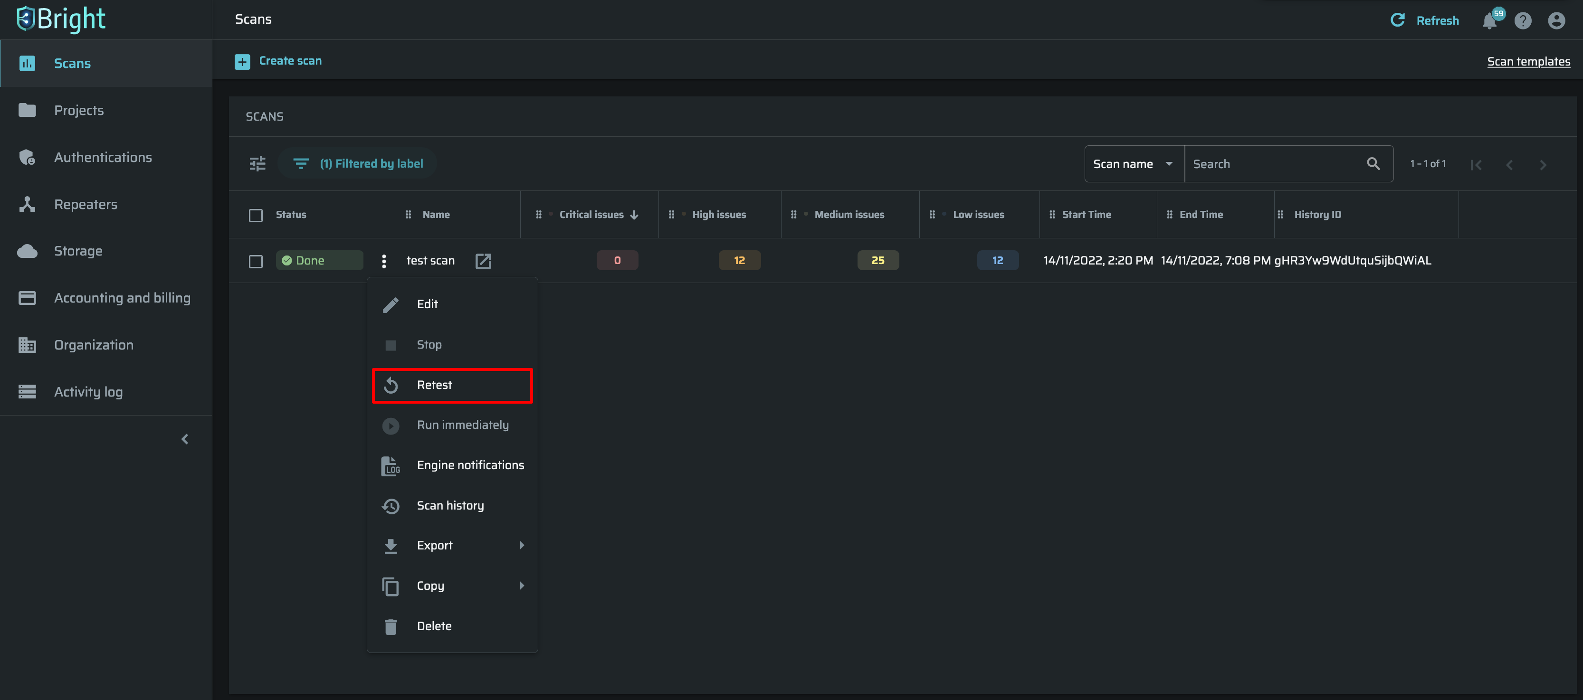1583x700 pixels.
Task: Open the user account profile icon
Action: point(1556,21)
